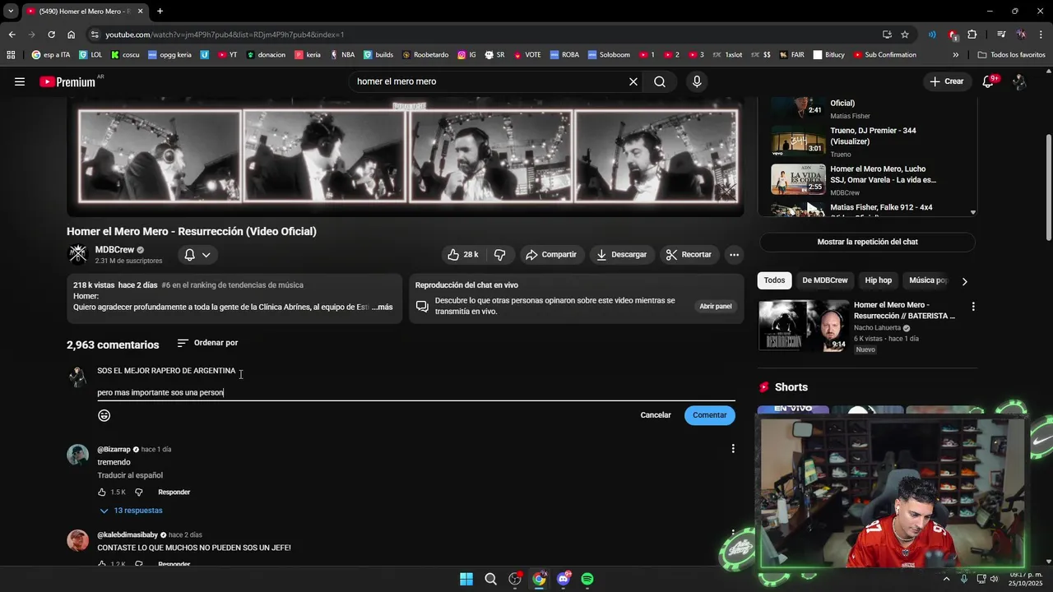Click Traducir al español under tremendo

pyautogui.click(x=130, y=475)
